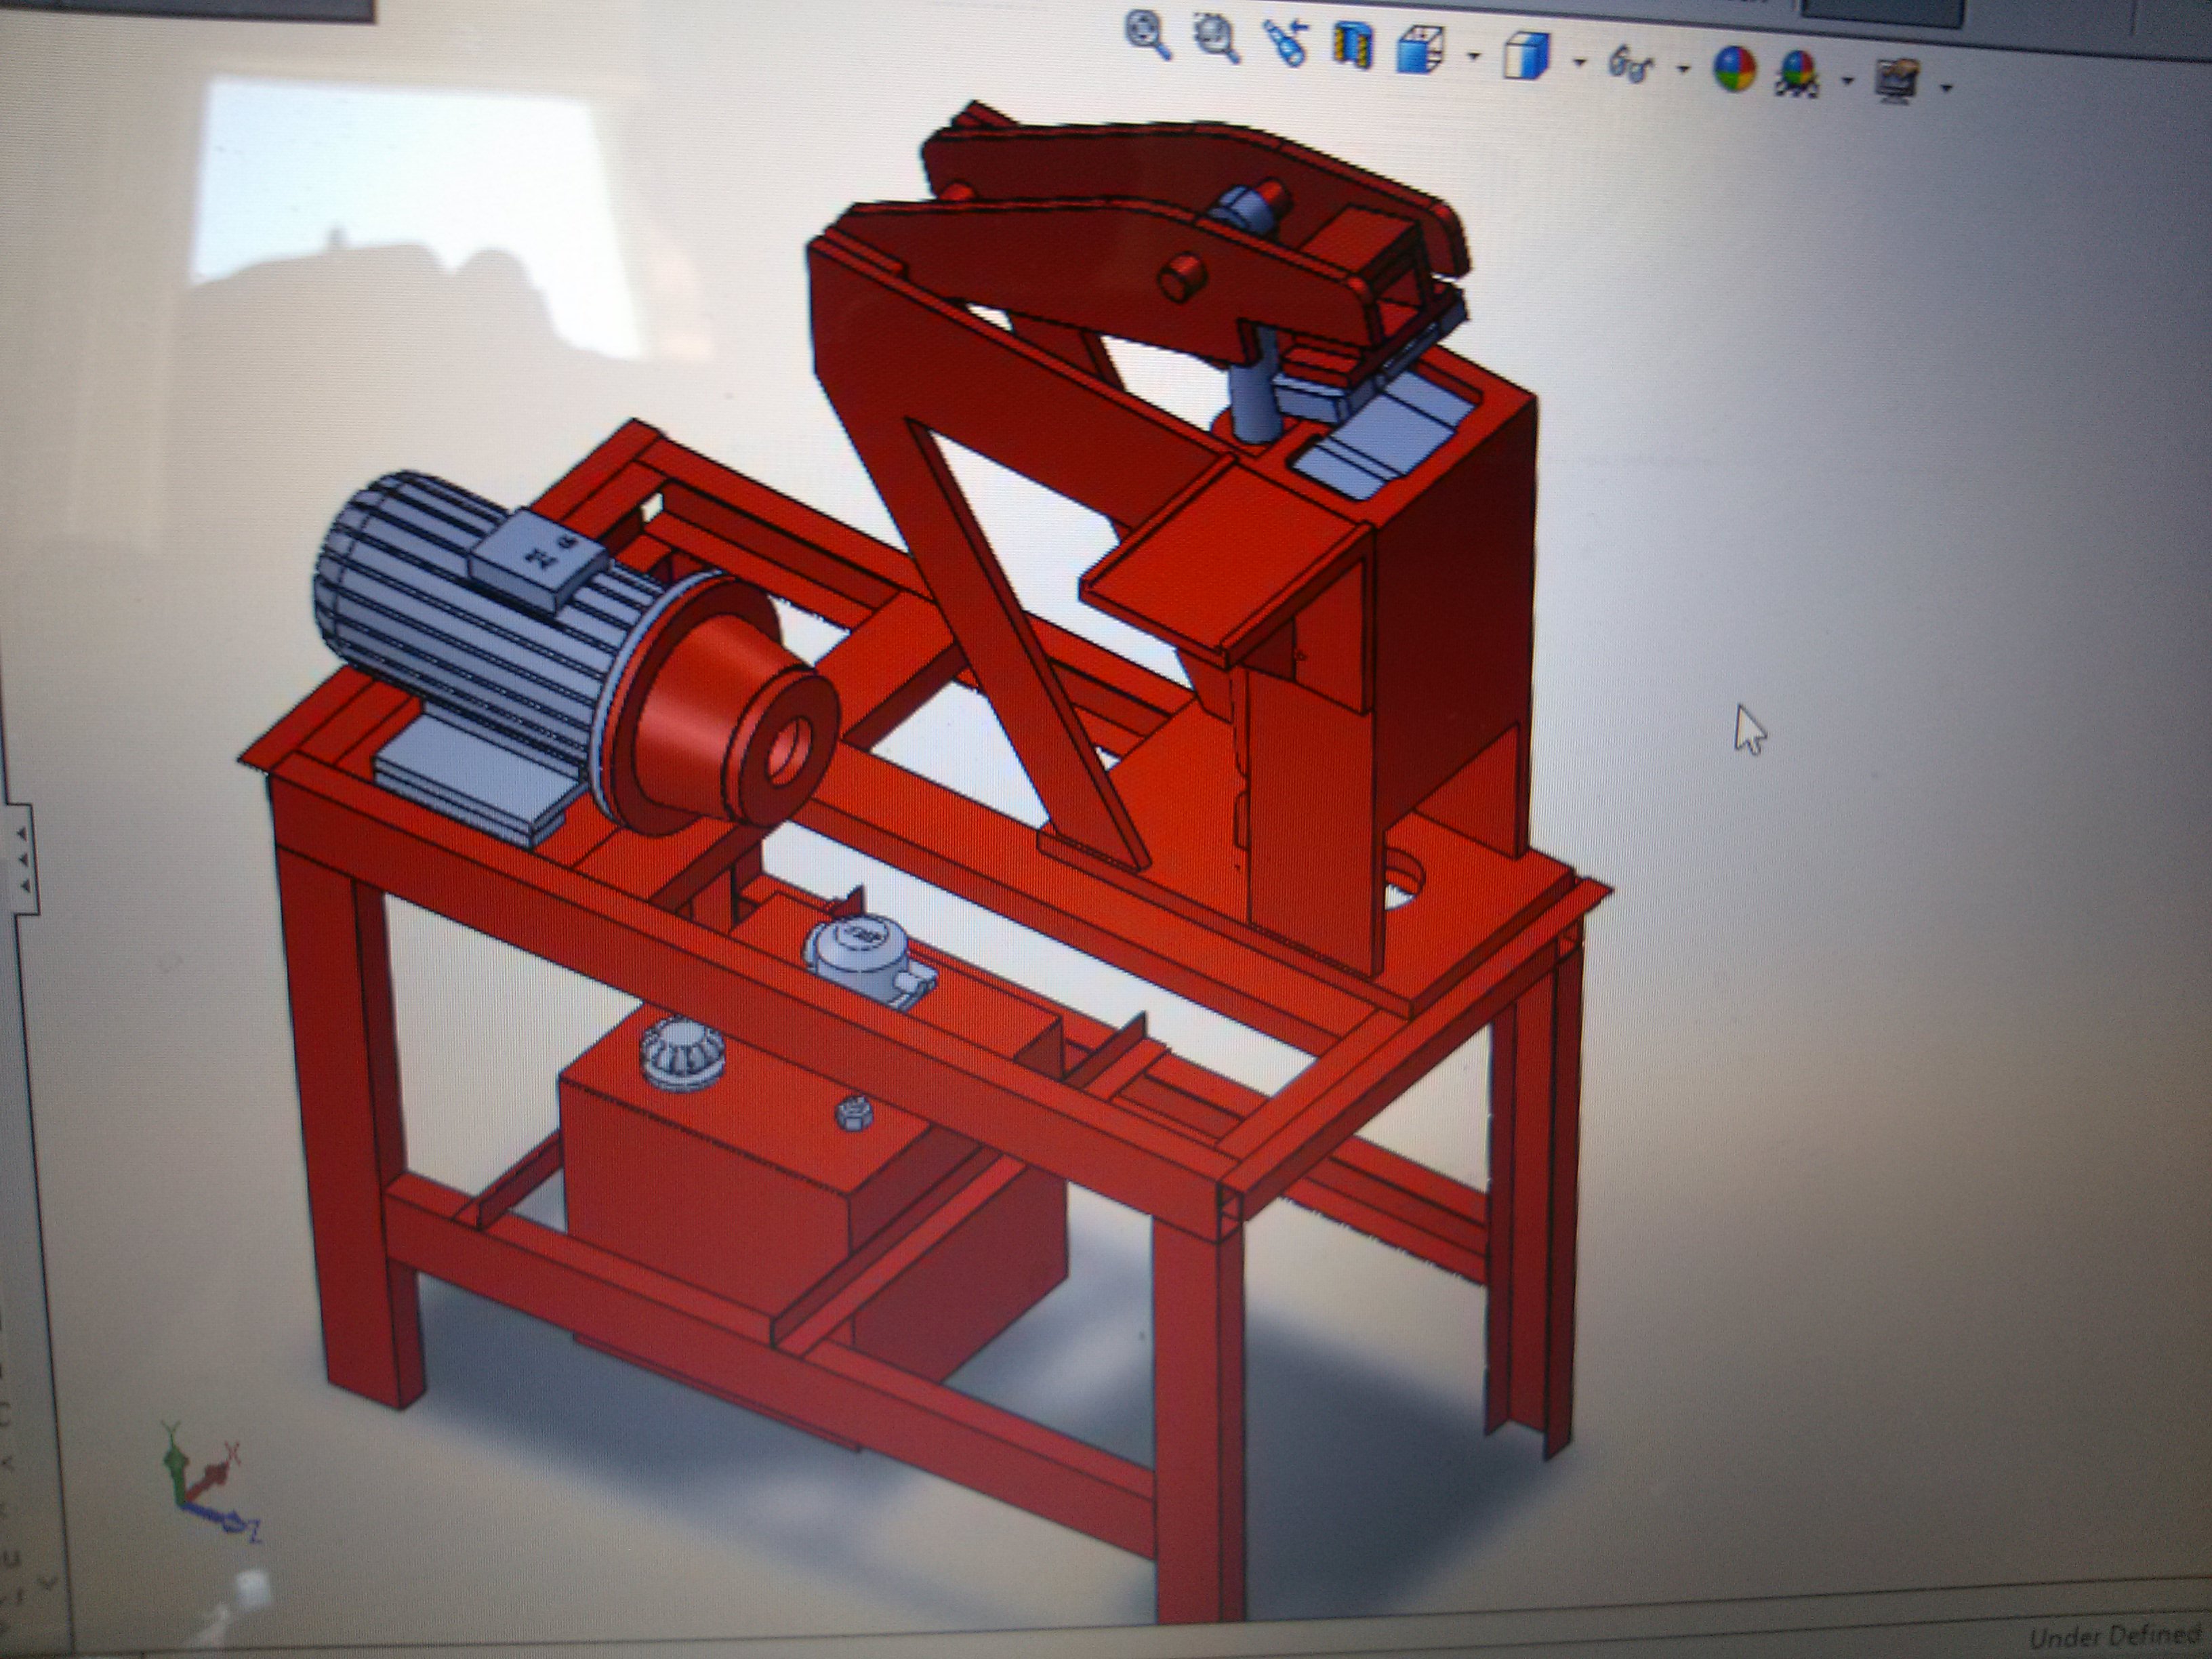The image size is (2212, 1659).
Task: Open the View Orientation dropdown arrow
Action: 1473,57
